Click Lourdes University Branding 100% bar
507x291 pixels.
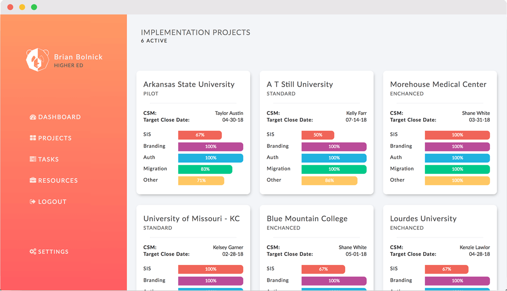(x=457, y=281)
